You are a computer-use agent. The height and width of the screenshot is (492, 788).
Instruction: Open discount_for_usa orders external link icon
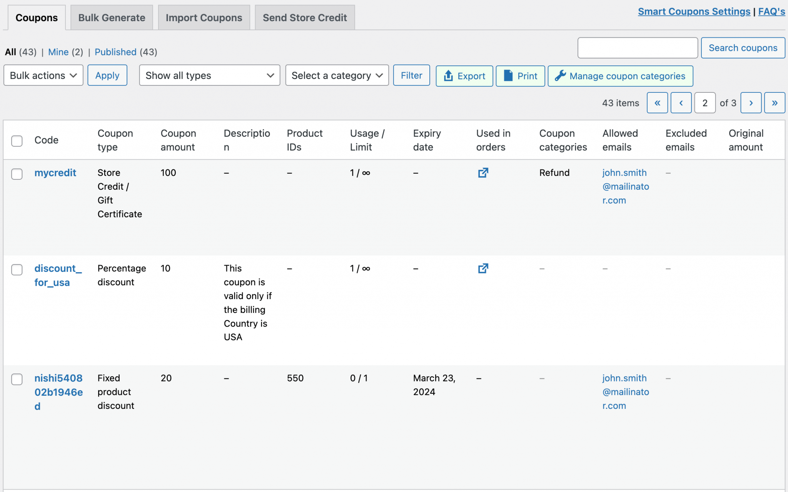(483, 268)
